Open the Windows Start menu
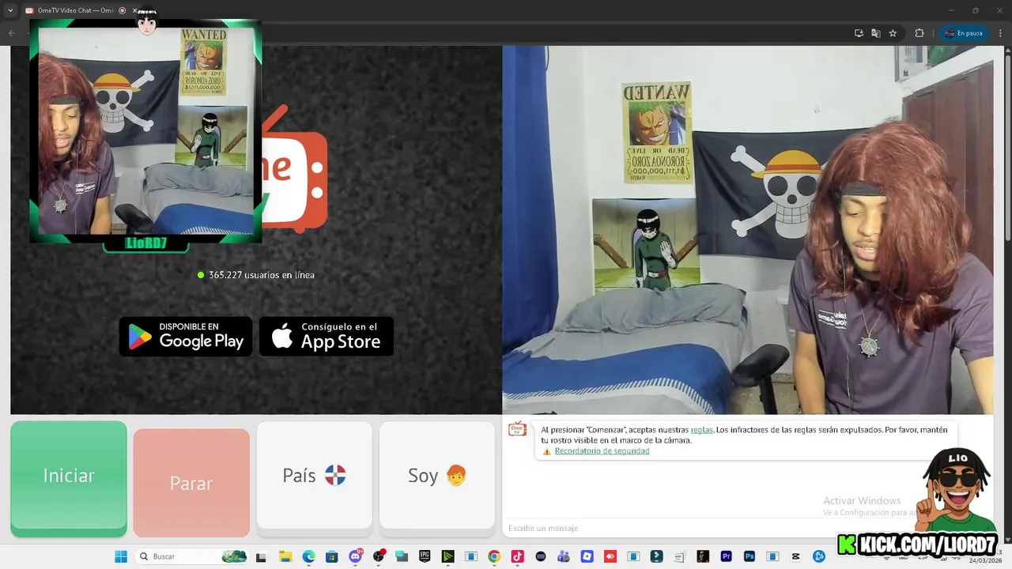This screenshot has width=1012, height=569. pos(121,556)
